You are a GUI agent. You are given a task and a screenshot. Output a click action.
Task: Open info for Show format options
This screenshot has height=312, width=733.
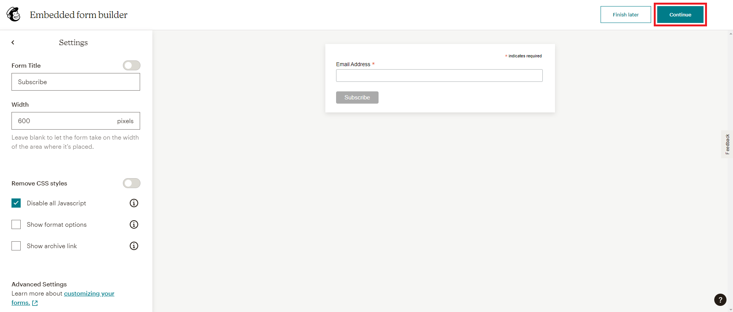click(x=134, y=224)
